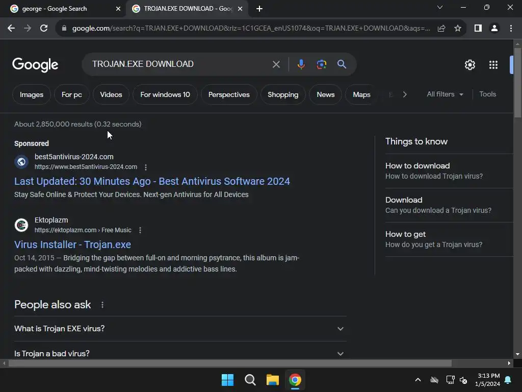The width and height of the screenshot is (522, 392).
Task: Click the cloud sync tray icon
Action: [x=434, y=380]
